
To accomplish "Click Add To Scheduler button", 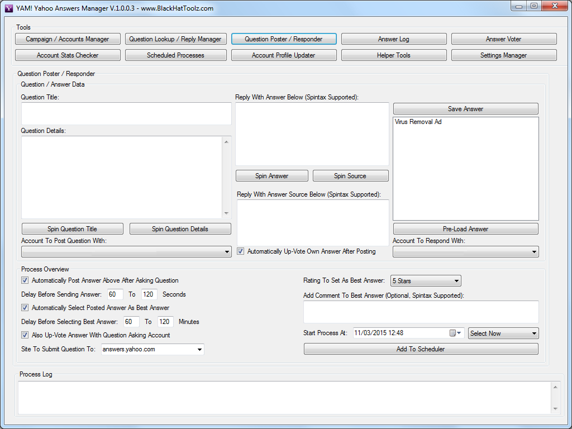I will [421, 349].
